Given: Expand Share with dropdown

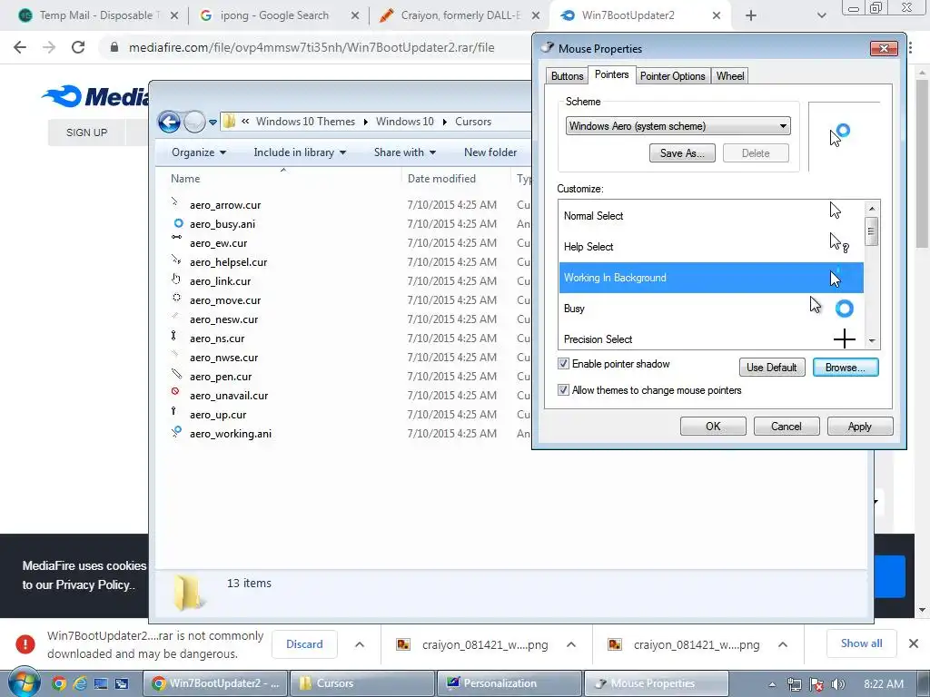Looking at the screenshot, I should [404, 152].
